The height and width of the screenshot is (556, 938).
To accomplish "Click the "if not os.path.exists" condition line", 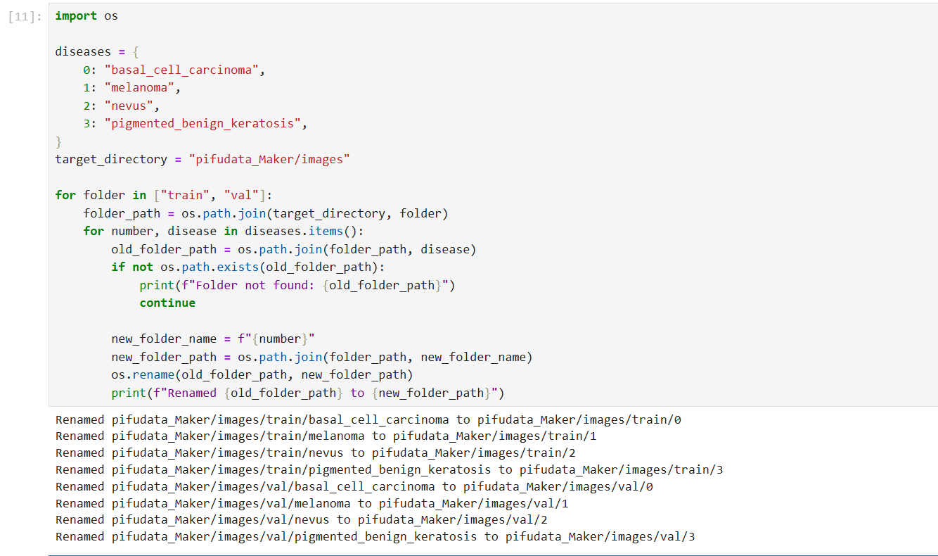I will 248,267.
